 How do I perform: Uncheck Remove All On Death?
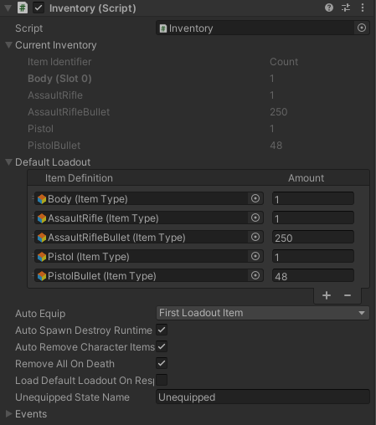(162, 363)
